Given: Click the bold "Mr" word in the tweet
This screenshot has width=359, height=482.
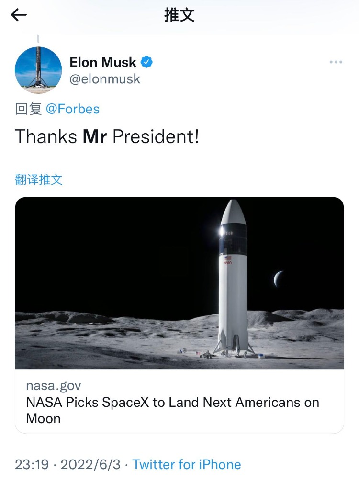Looking at the screenshot, I should pos(94,137).
